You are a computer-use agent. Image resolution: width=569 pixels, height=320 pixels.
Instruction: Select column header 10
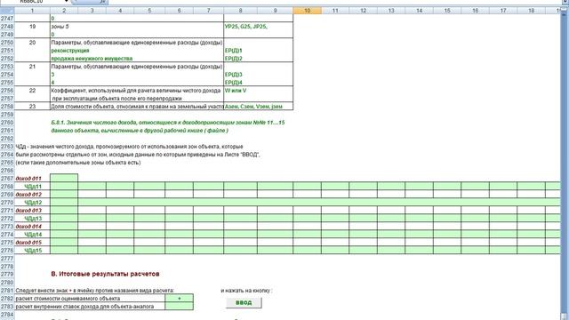click(x=307, y=11)
